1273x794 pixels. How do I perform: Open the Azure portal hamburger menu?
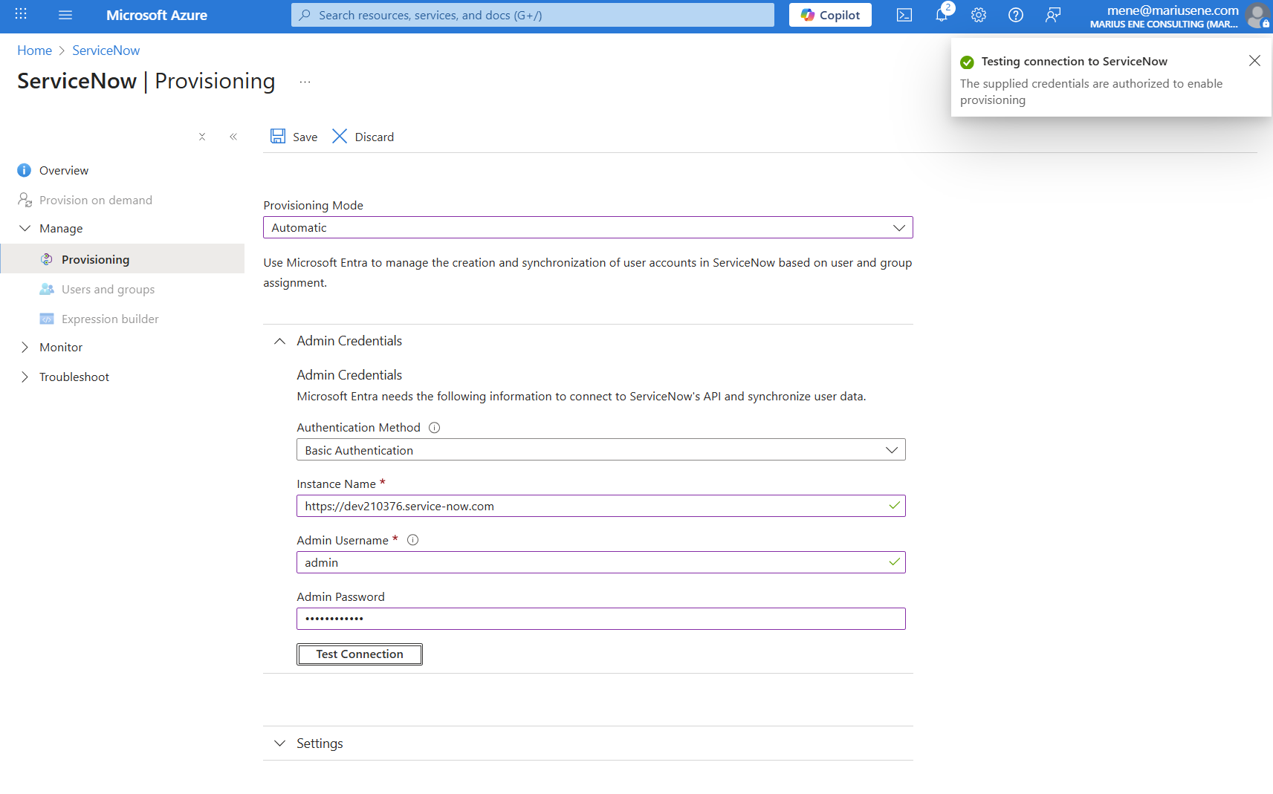click(65, 15)
